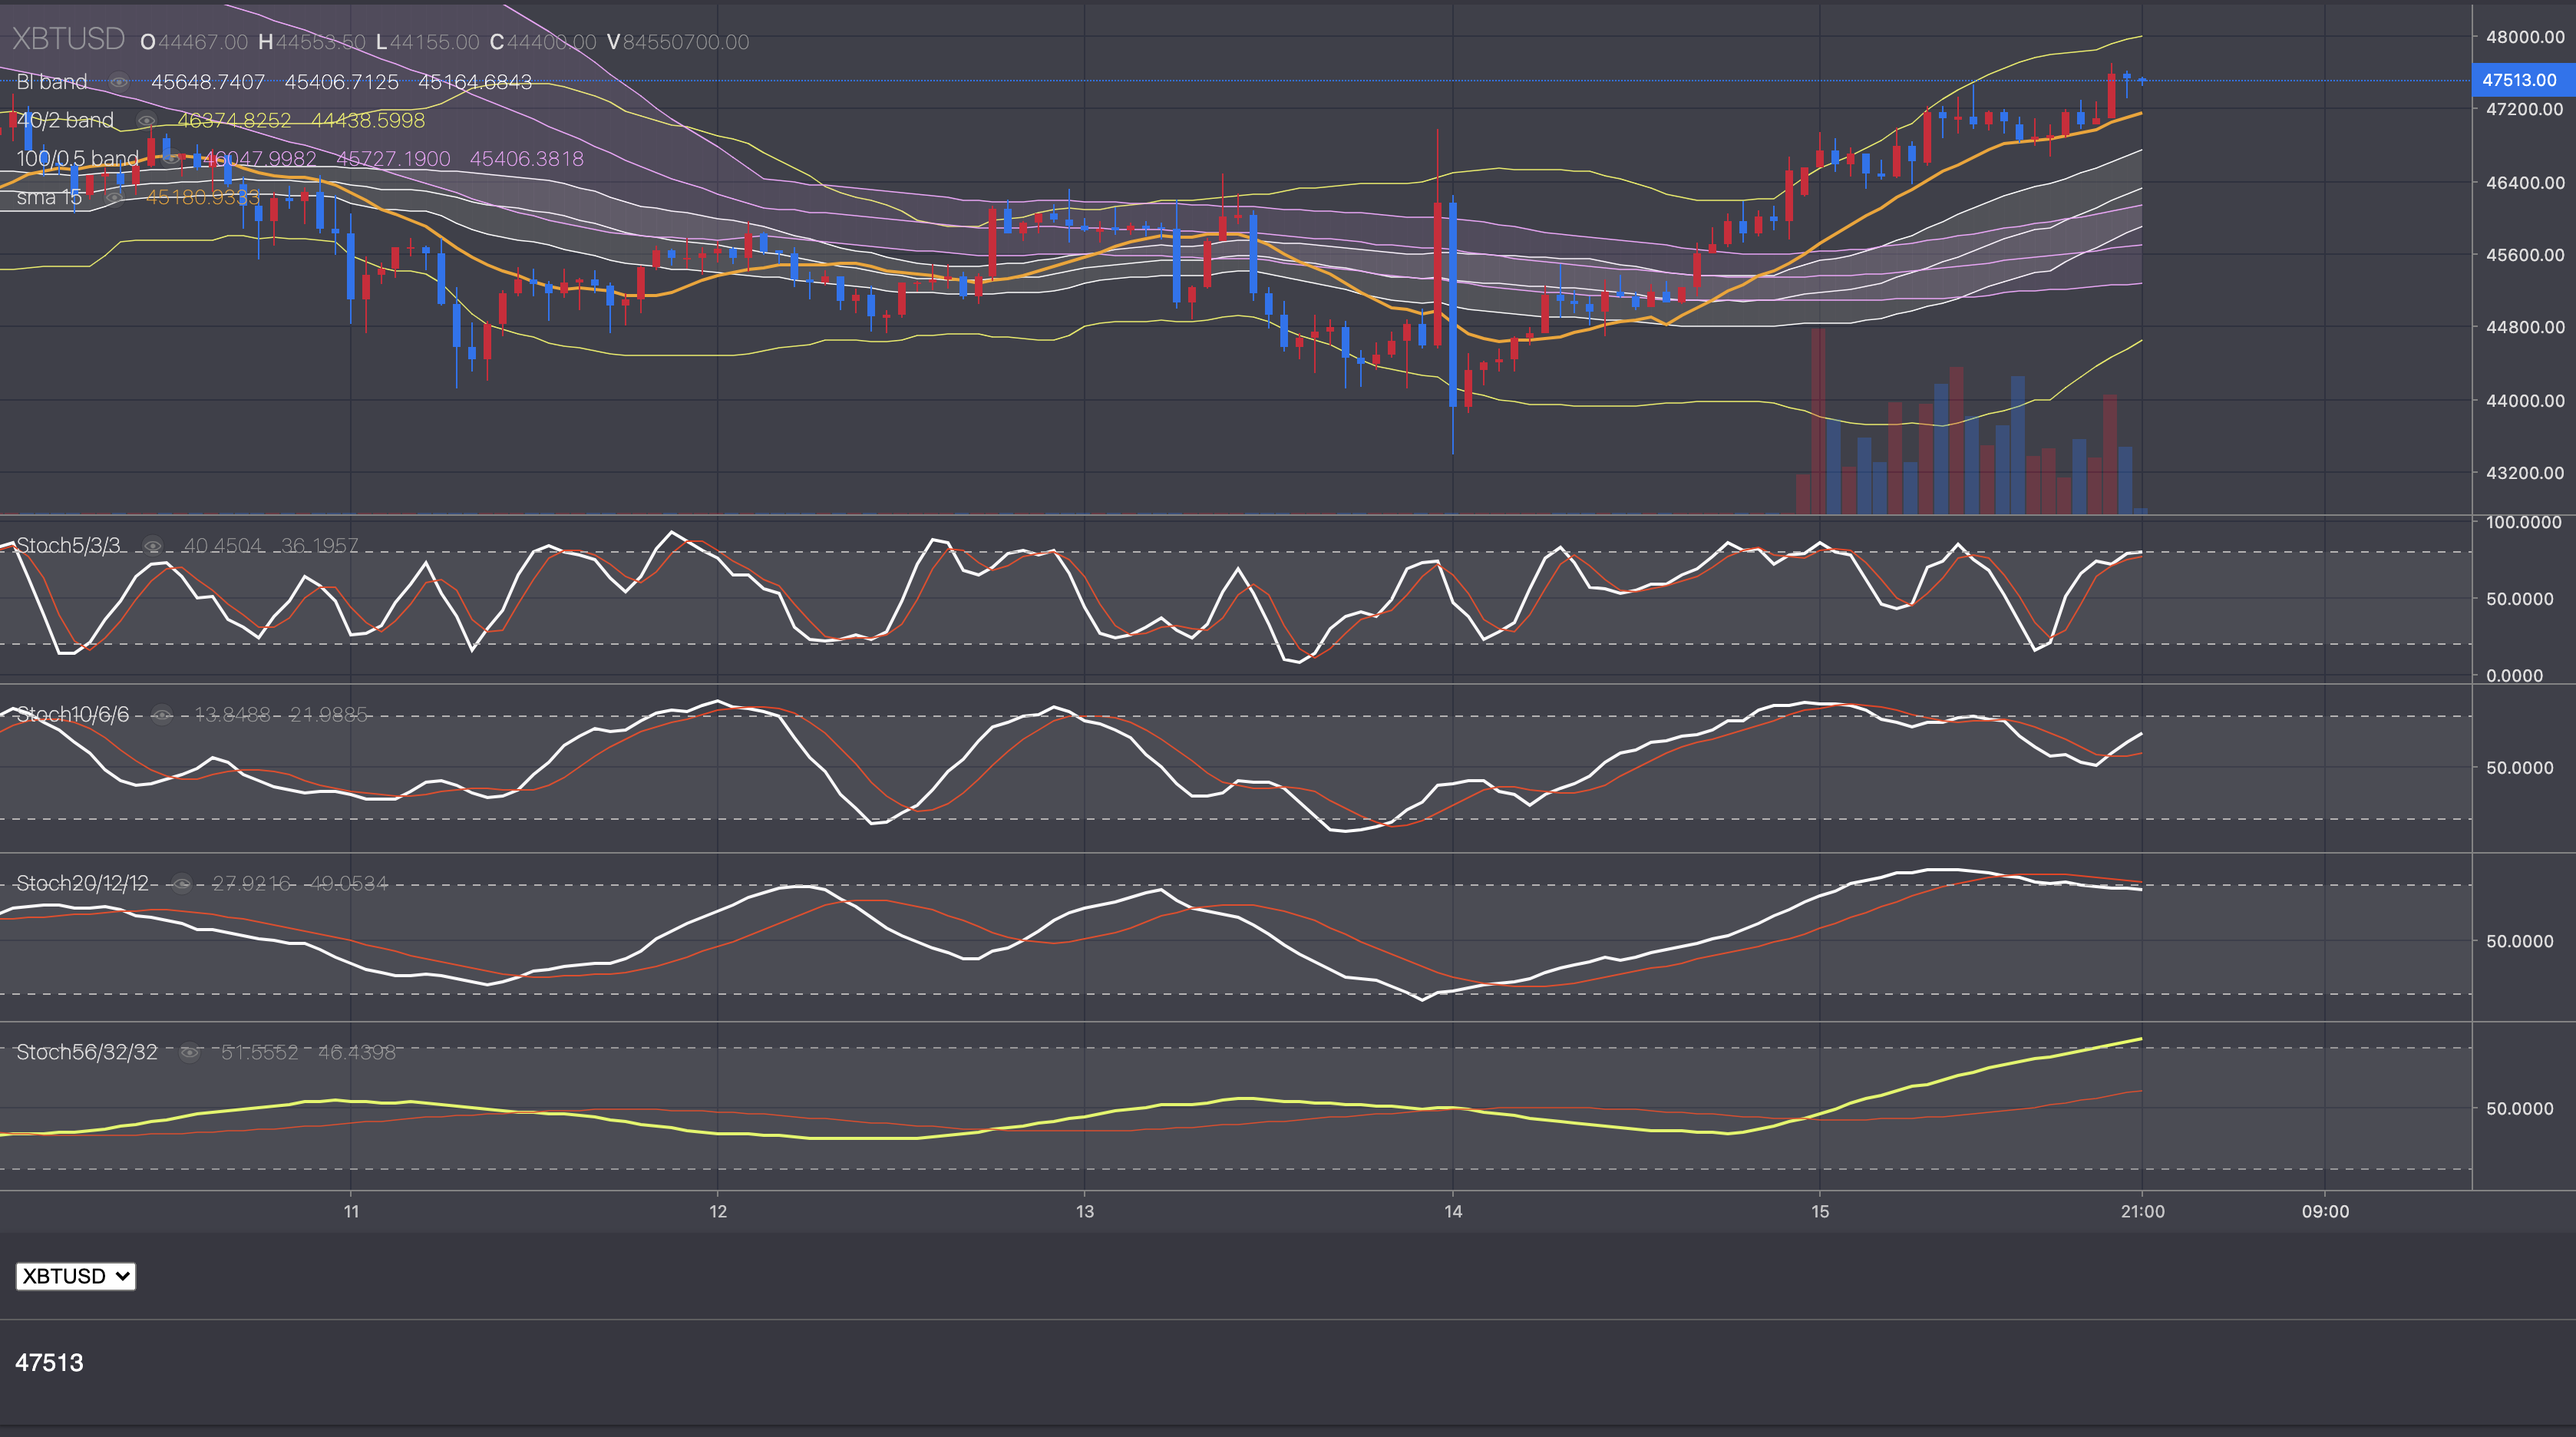Screen dimensions: 2576x1437
Task: Select the 100/0.5 band indicator label
Action: tap(78, 159)
